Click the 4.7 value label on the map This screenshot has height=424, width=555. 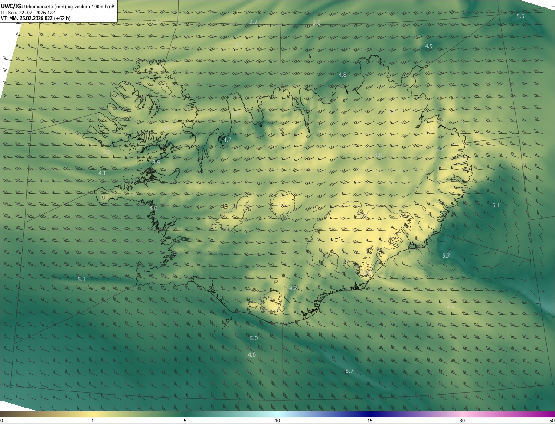tap(227, 140)
